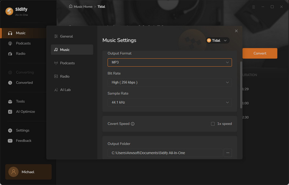Open Music section in main sidebar
Screen dimensions: 289x185
(23, 33)
